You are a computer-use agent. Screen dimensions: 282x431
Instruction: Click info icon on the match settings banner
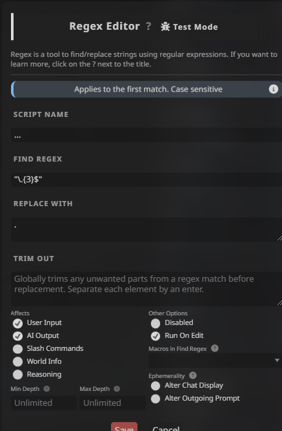pos(273,89)
